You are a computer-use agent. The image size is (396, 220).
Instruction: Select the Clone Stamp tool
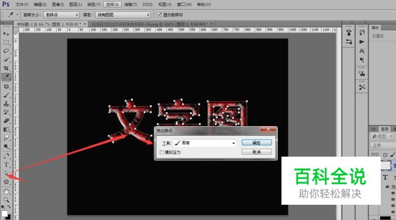click(x=6, y=104)
